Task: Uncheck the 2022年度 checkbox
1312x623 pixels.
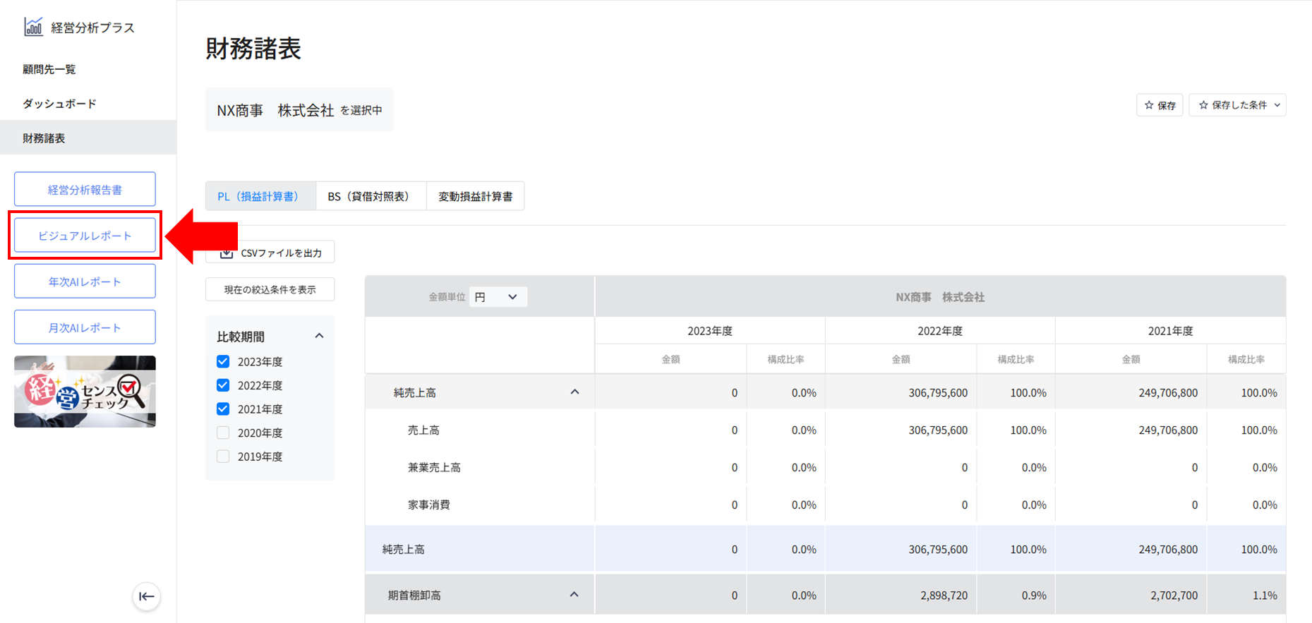Action: point(223,385)
